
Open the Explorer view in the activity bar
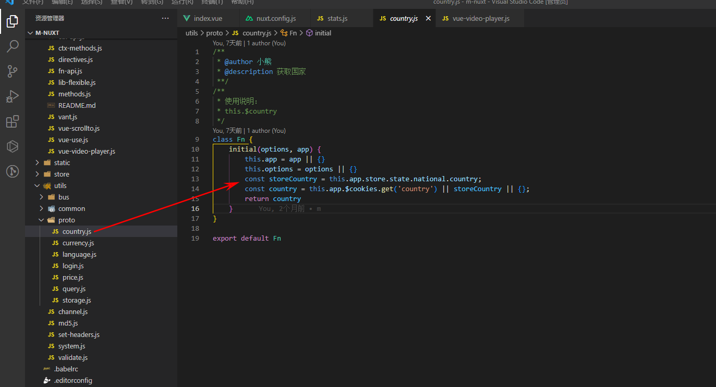[12, 21]
